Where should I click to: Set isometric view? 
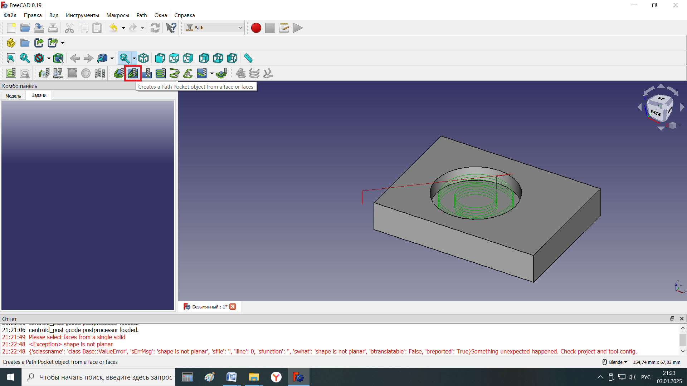[x=143, y=58]
